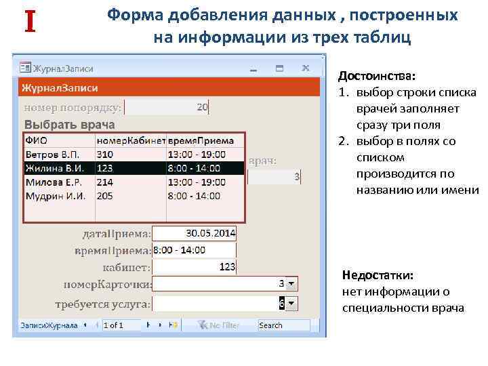Click the No Filter indicator
Viewport: 488px width, 366px height.
click(x=219, y=325)
